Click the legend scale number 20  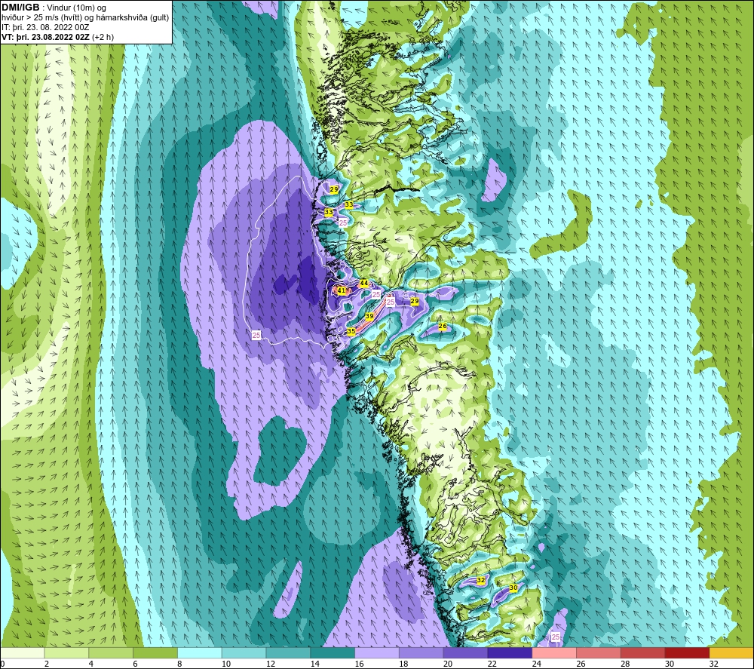click(448, 664)
